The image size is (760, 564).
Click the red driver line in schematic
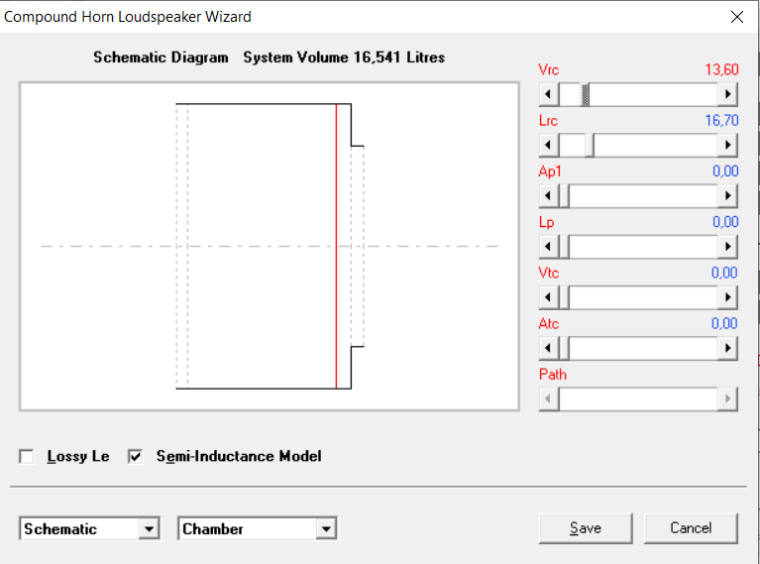(336, 247)
